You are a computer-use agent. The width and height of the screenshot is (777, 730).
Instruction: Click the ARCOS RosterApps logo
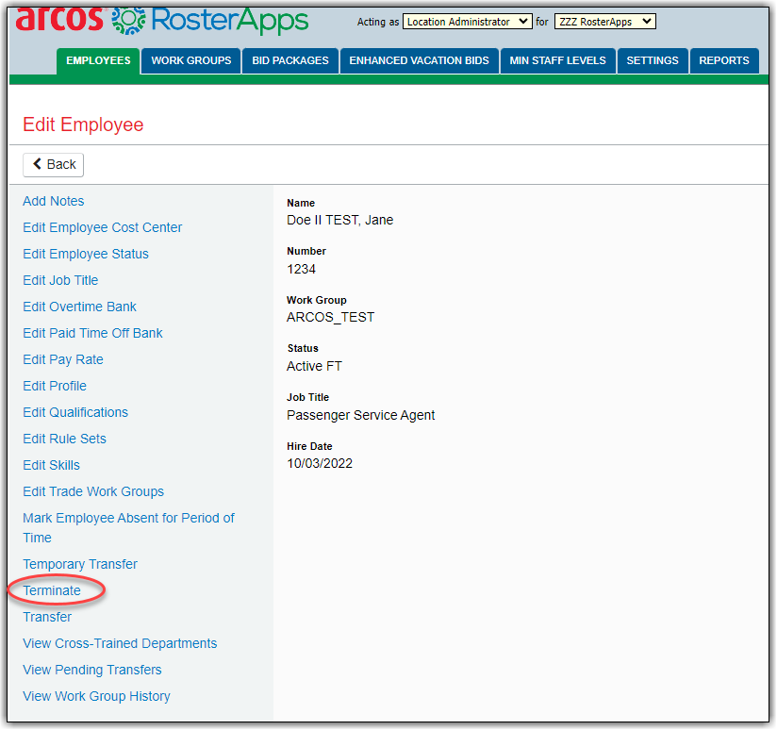coord(162,19)
